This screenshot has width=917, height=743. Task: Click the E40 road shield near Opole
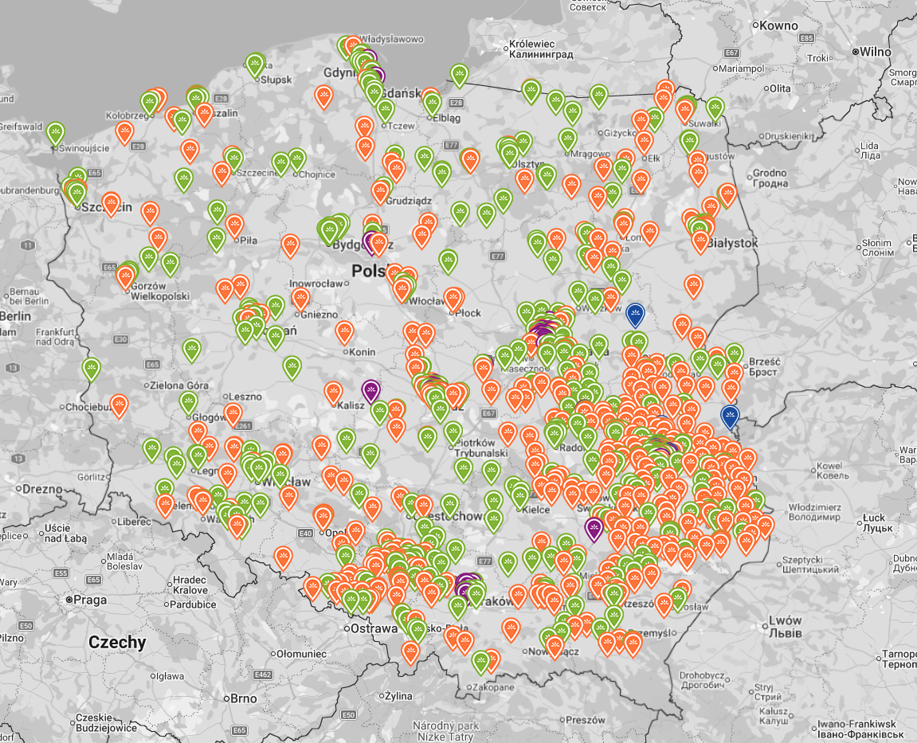pyautogui.click(x=305, y=533)
